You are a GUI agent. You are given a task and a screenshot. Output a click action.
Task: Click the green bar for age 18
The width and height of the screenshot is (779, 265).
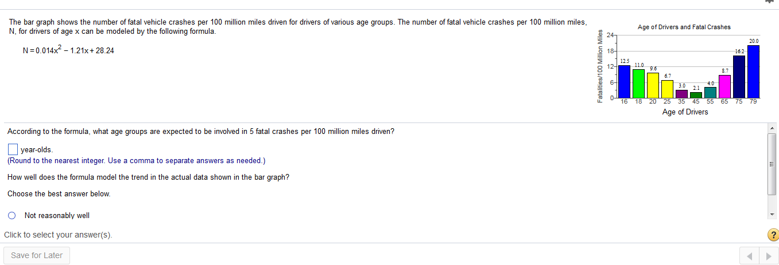tap(638, 84)
